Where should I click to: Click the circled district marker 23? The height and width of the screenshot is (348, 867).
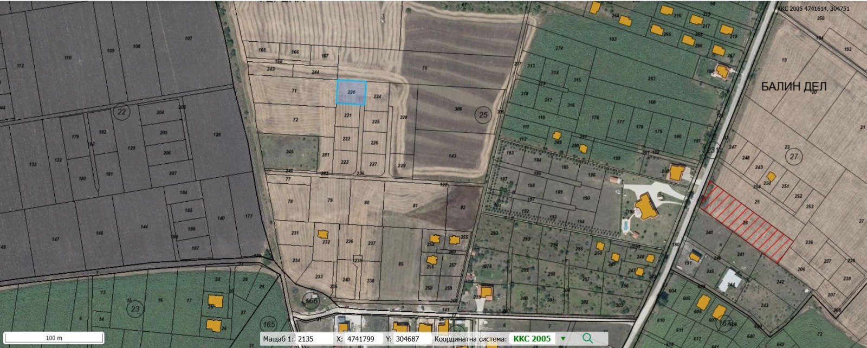click(135, 310)
